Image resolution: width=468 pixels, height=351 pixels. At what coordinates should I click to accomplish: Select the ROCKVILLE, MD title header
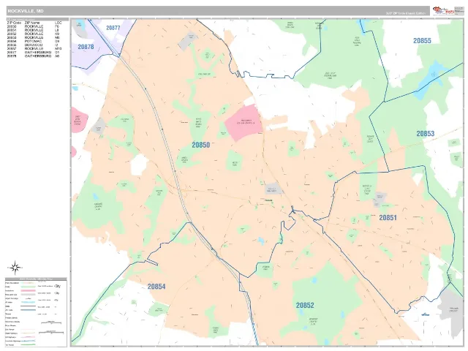click(26, 11)
